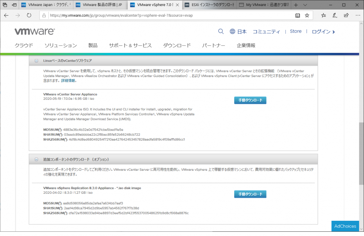
Task: Switch to the VMware 製品の評価 tab
Action: click(x=100, y=5)
